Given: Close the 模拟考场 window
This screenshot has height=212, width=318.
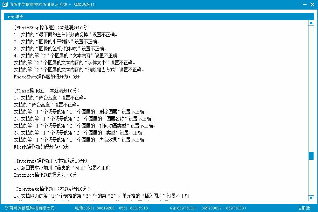Looking at the screenshot, I should click(313, 4).
